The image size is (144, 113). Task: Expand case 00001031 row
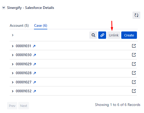pos(13,46)
